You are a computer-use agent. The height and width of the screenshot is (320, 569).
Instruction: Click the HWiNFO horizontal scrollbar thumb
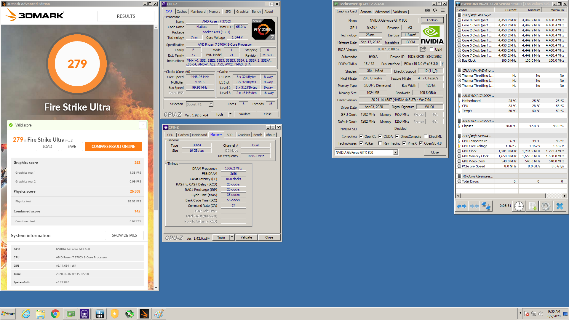[503, 196]
